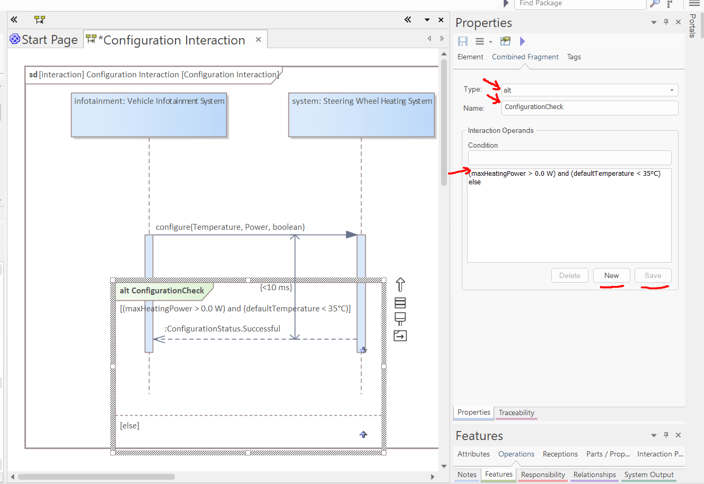Open the Tags tab in Properties

coord(574,57)
